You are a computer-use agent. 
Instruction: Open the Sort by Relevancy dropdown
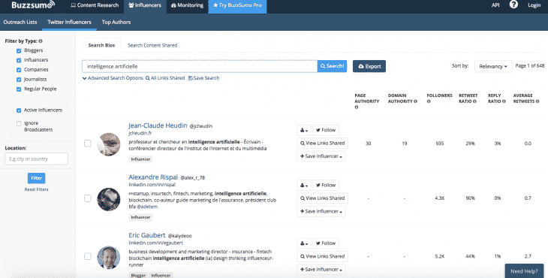tap(493, 66)
